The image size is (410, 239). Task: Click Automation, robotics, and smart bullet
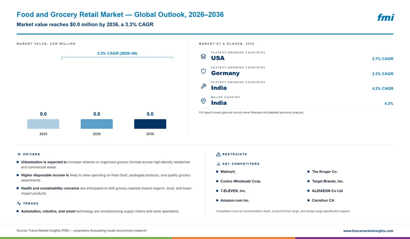pos(98,211)
